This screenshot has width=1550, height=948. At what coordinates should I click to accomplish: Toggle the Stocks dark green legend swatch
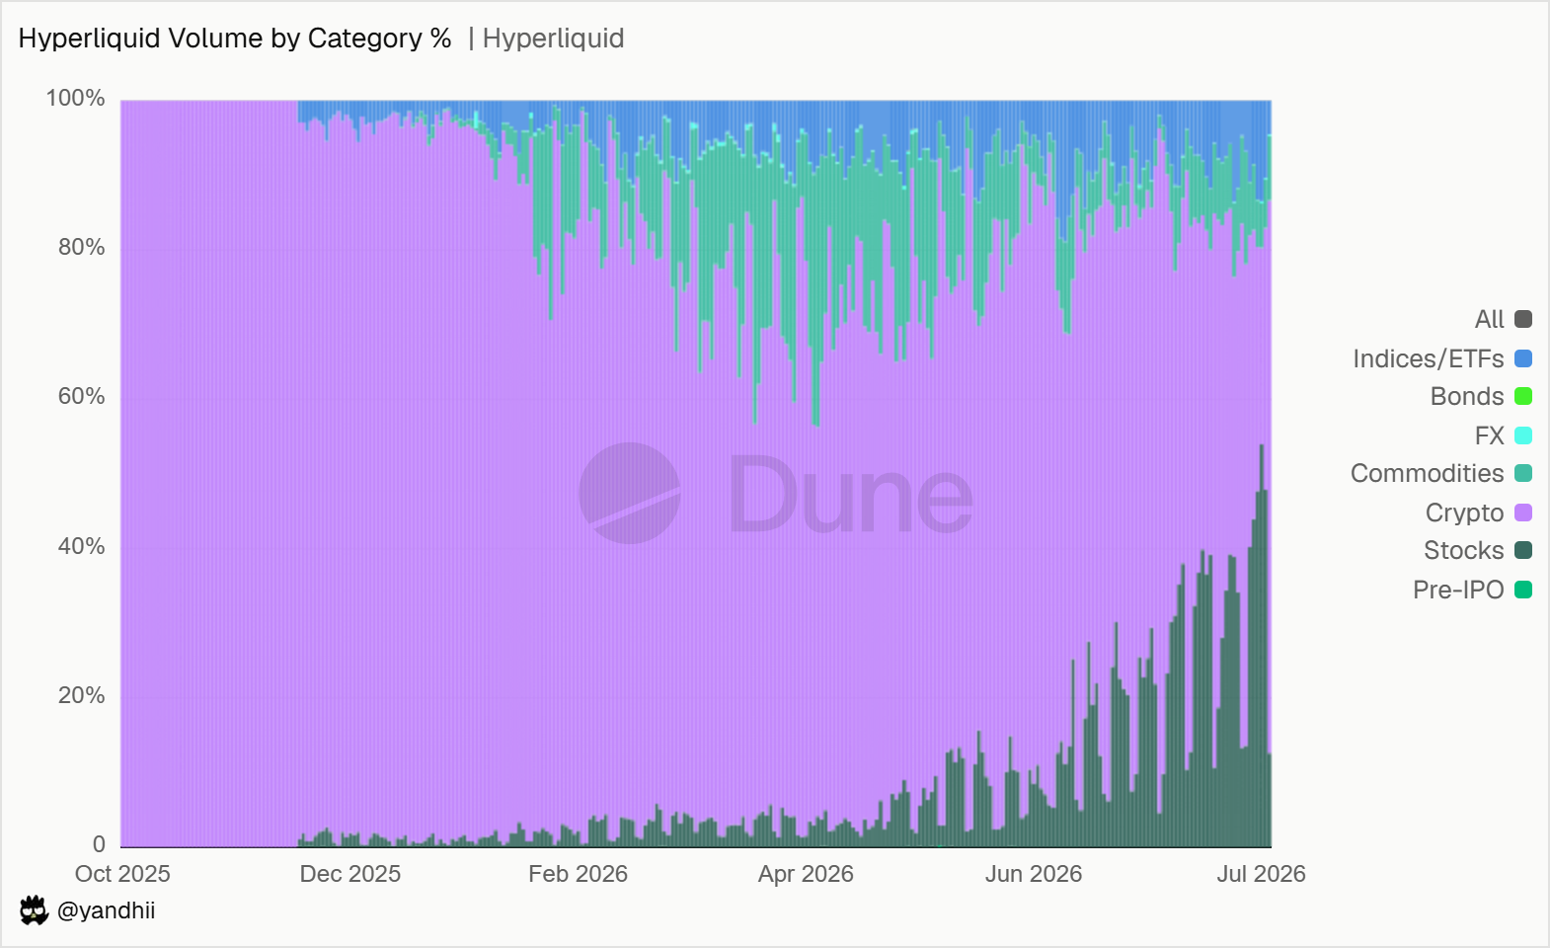pos(1523,550)
